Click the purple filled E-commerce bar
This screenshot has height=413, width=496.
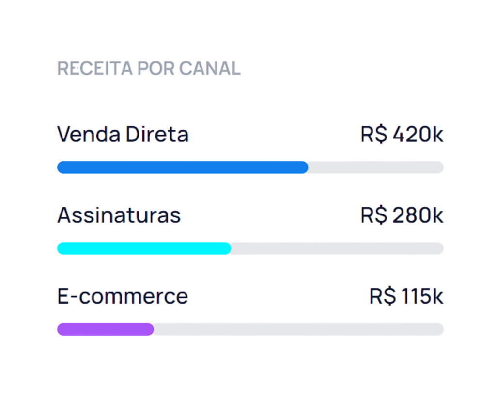[x=105, y=329]
